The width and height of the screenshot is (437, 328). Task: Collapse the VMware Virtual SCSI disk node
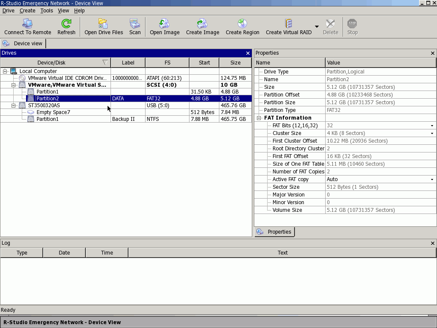coord(13,85)
